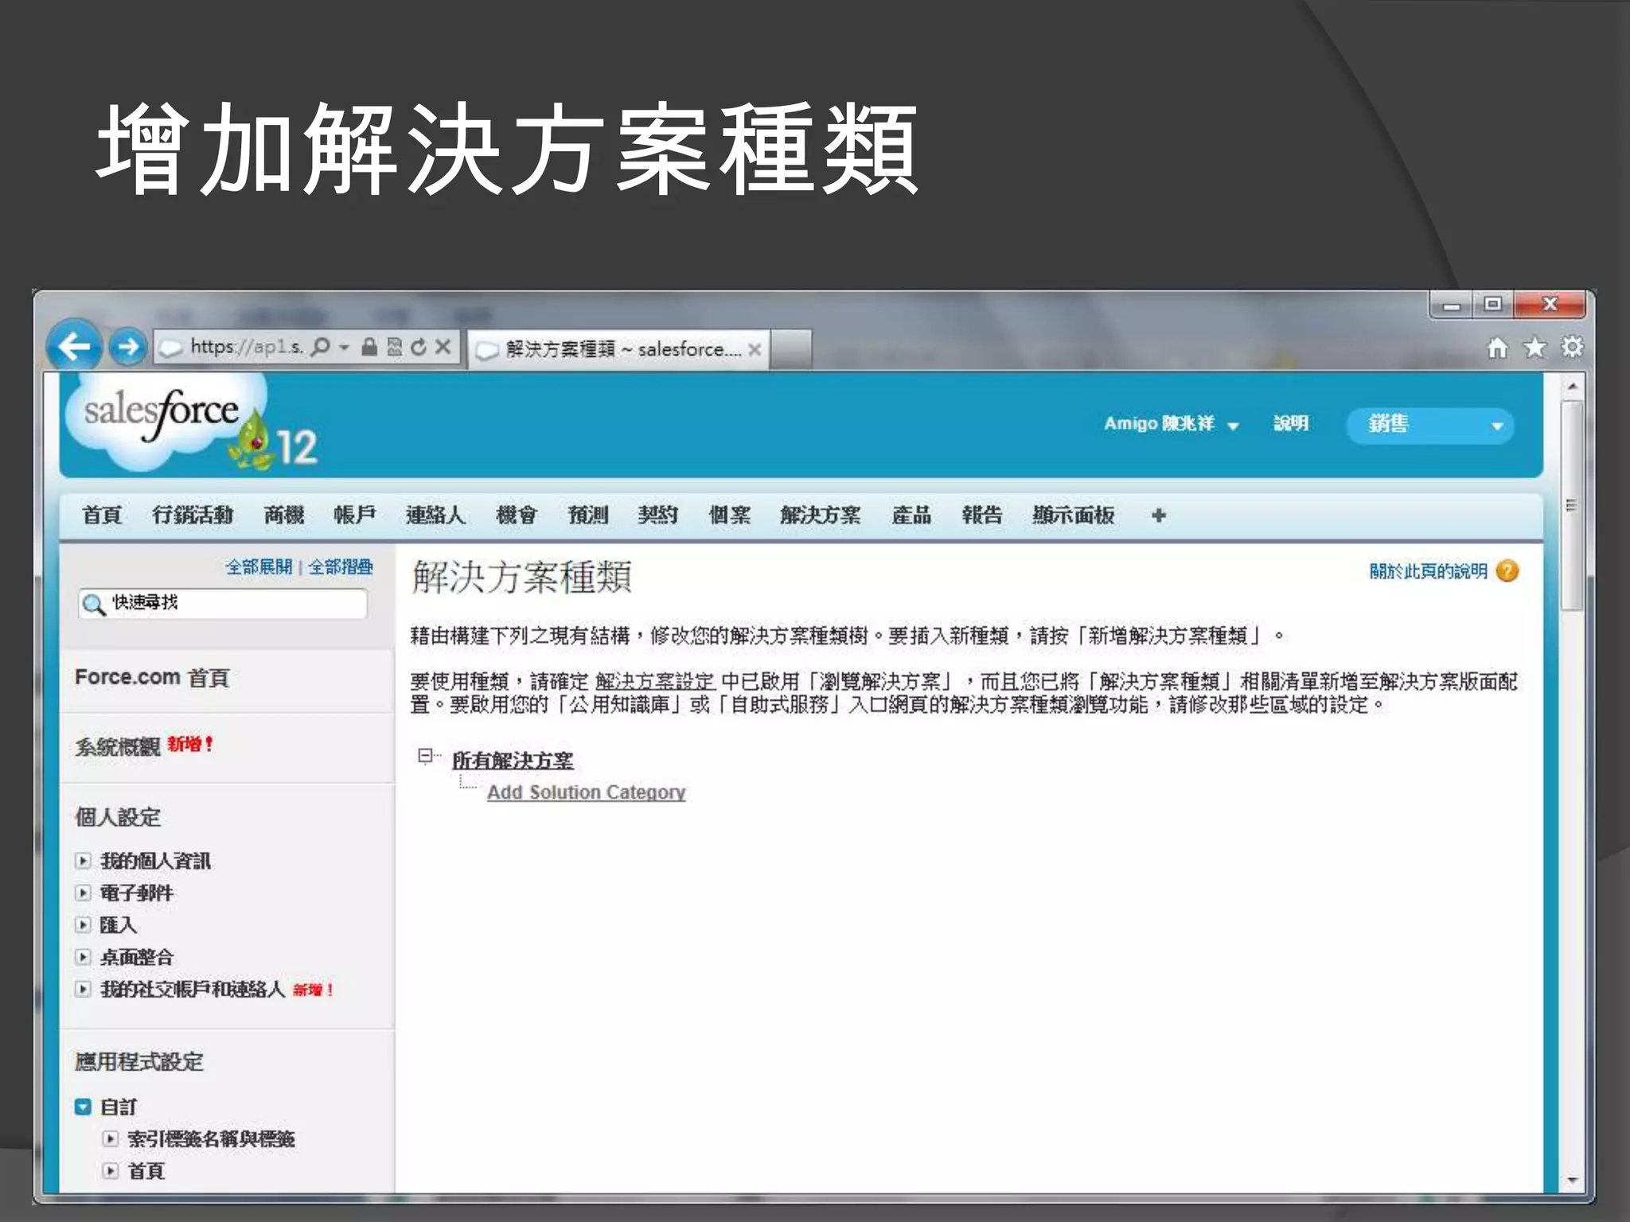The width and height of the screenshot is (1630, 1222).
Task: Go to the 商機 tab
Action: tap(284, 516)
